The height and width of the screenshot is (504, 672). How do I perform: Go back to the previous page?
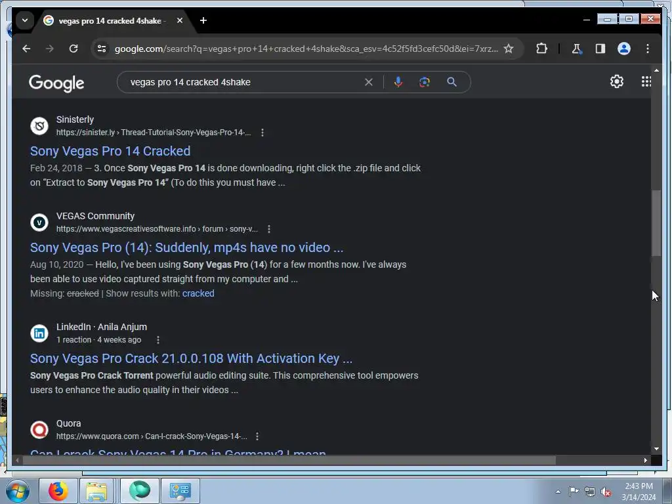(x=26, y=49)
